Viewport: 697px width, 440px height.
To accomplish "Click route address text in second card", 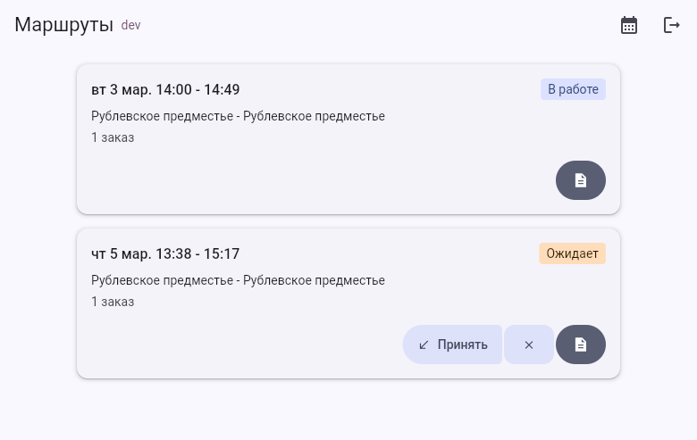I will pos(238,280).
